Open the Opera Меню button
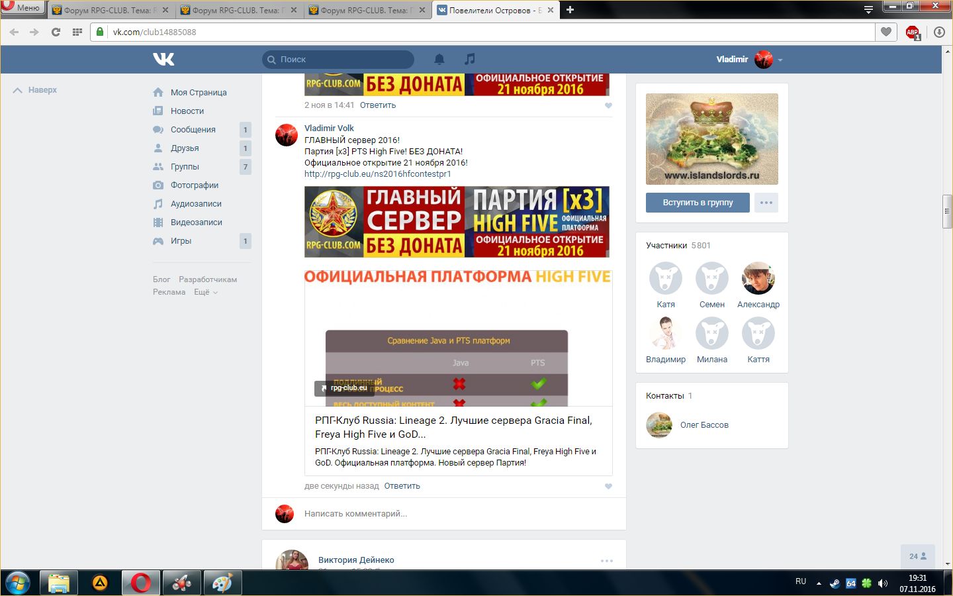 (x=23, y=7)
